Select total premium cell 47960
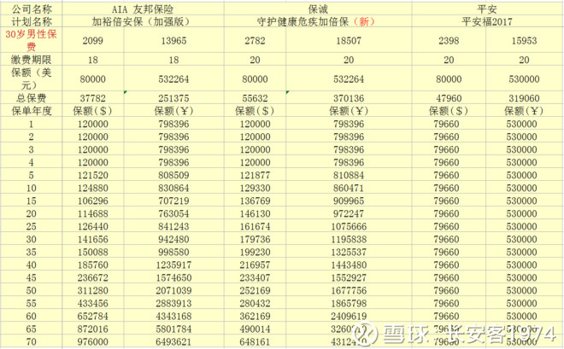Viewport: 564px width, 349px height. point(449,97)
